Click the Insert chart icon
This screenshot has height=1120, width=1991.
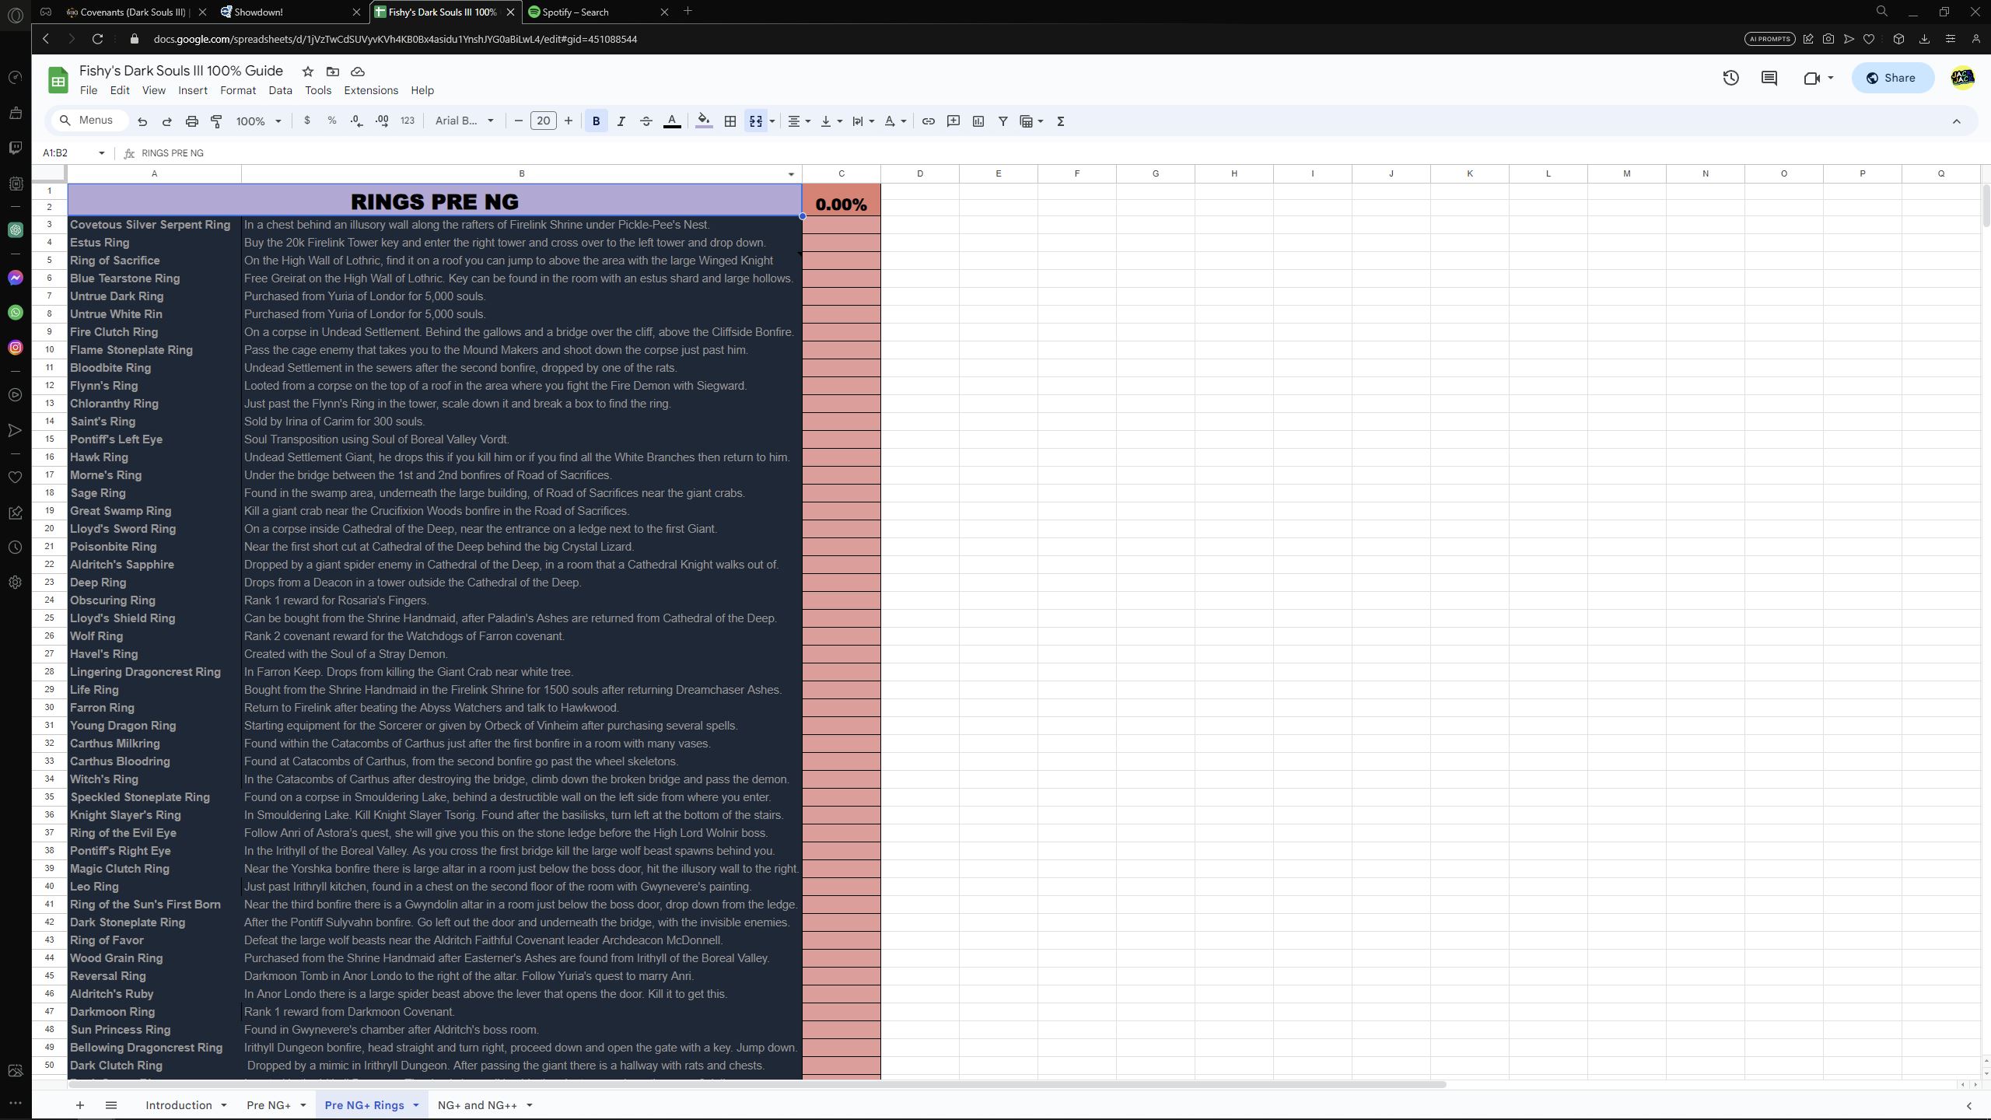[978, 121]
